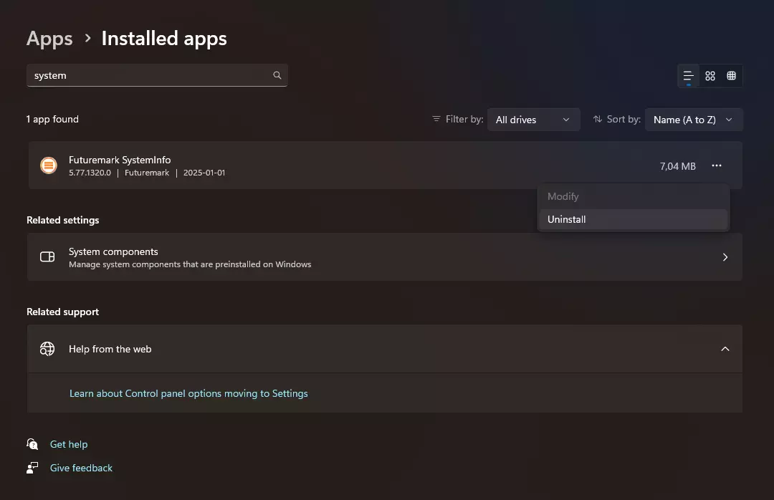
Task: Click the System components icon
Action: click(47, 257)
